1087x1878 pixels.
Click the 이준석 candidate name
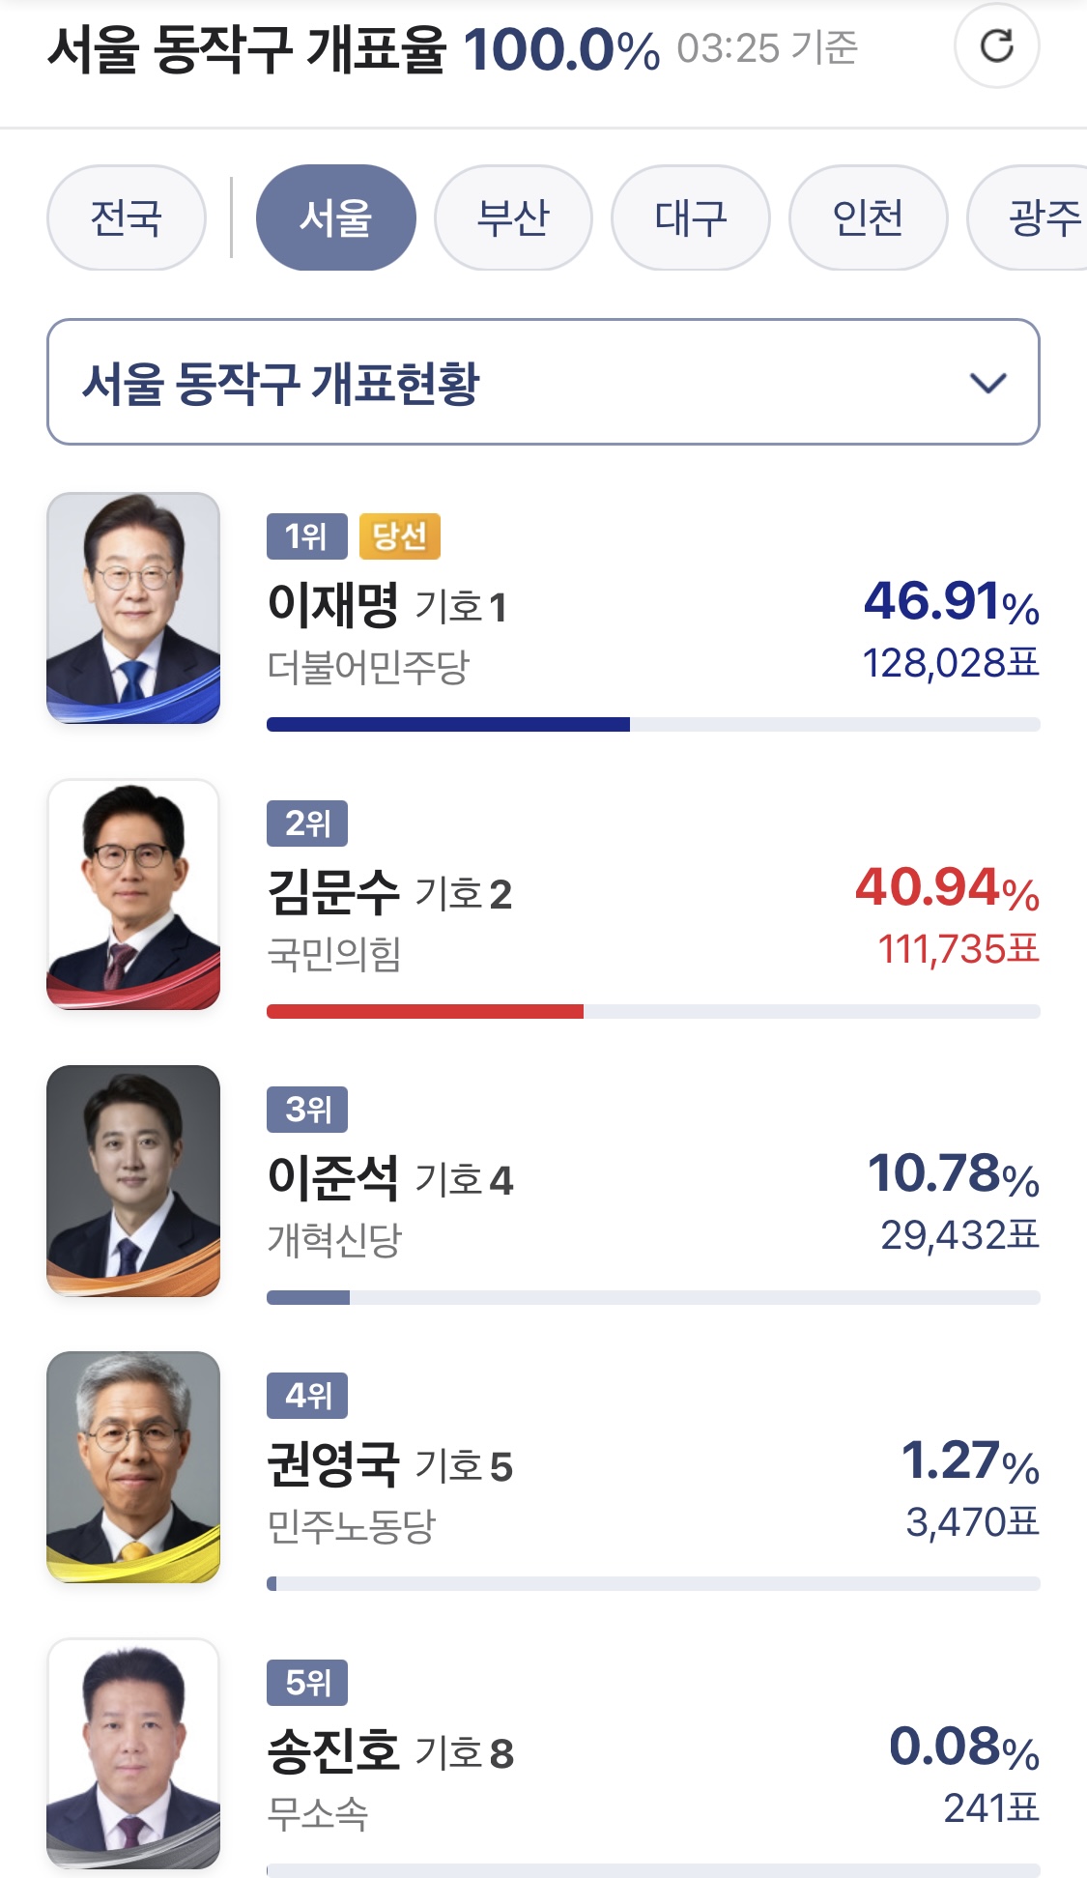point(333,1178)
